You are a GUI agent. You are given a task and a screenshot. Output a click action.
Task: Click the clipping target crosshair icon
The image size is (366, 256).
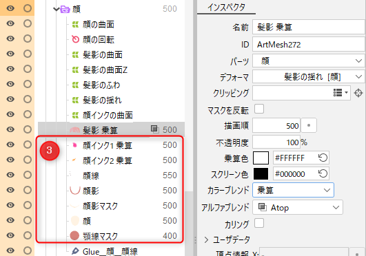click(358, 93)
